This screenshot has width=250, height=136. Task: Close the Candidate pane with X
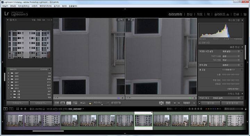[x=194, y=98]
